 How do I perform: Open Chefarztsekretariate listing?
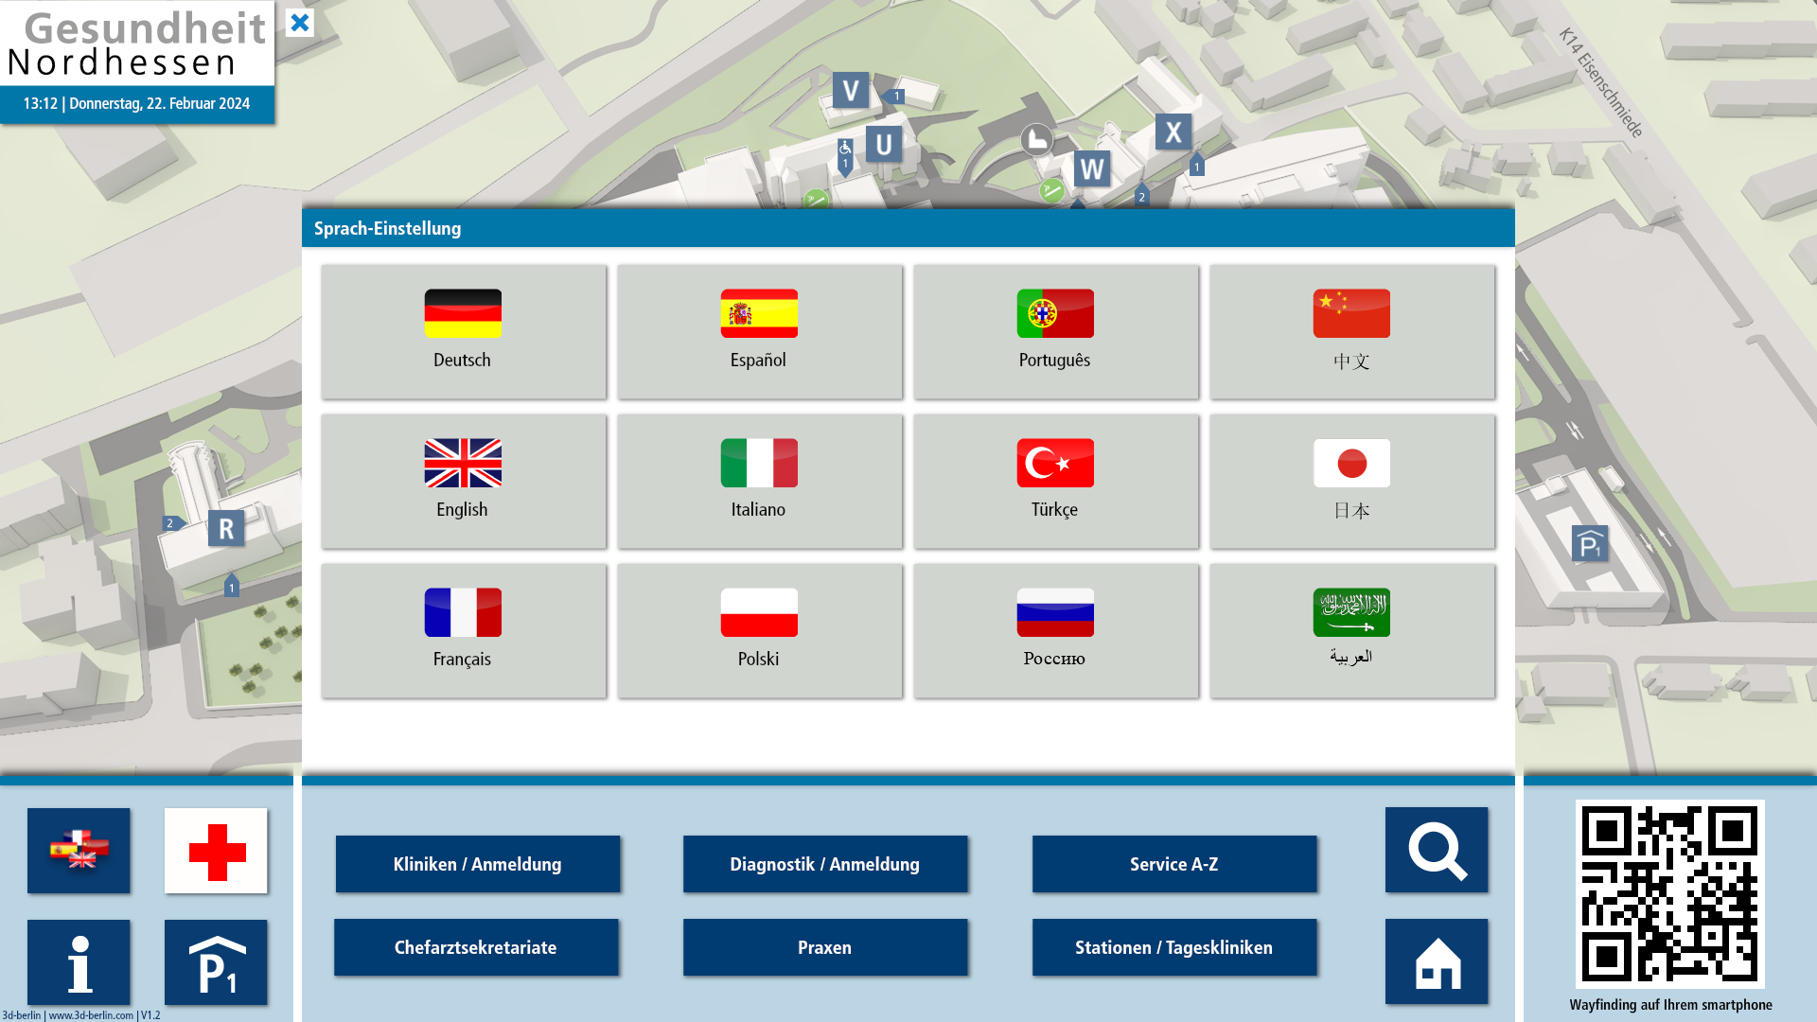pyautogui.click(x=476, y=947)
